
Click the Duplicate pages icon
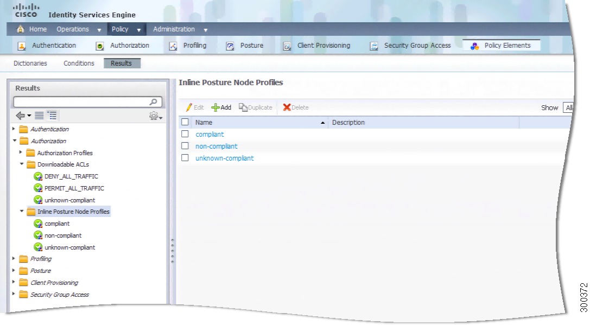[243, 107]
